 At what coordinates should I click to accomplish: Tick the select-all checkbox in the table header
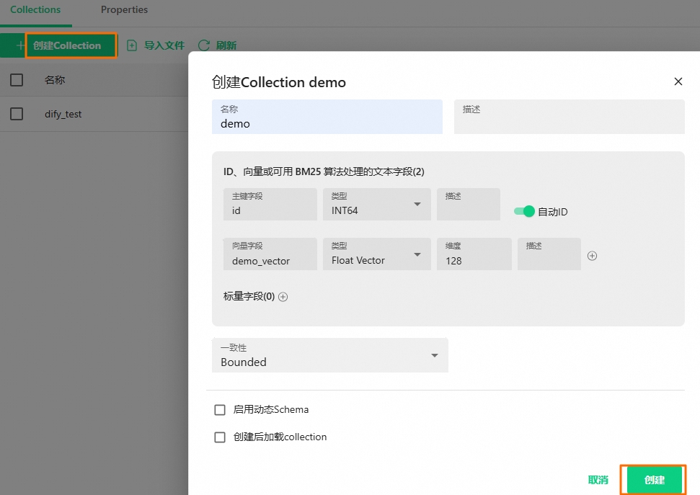pyautogui.click(x=17, y=80)
